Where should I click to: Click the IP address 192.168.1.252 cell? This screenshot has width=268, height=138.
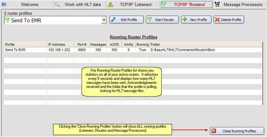61,50
